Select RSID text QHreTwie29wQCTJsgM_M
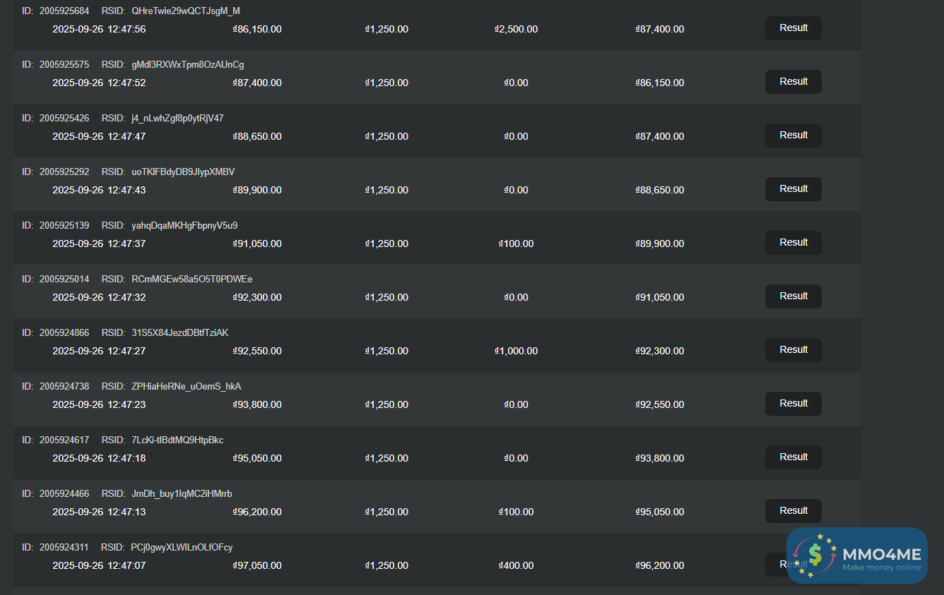This screenshot has width=944, height=595. pos(186,11)
